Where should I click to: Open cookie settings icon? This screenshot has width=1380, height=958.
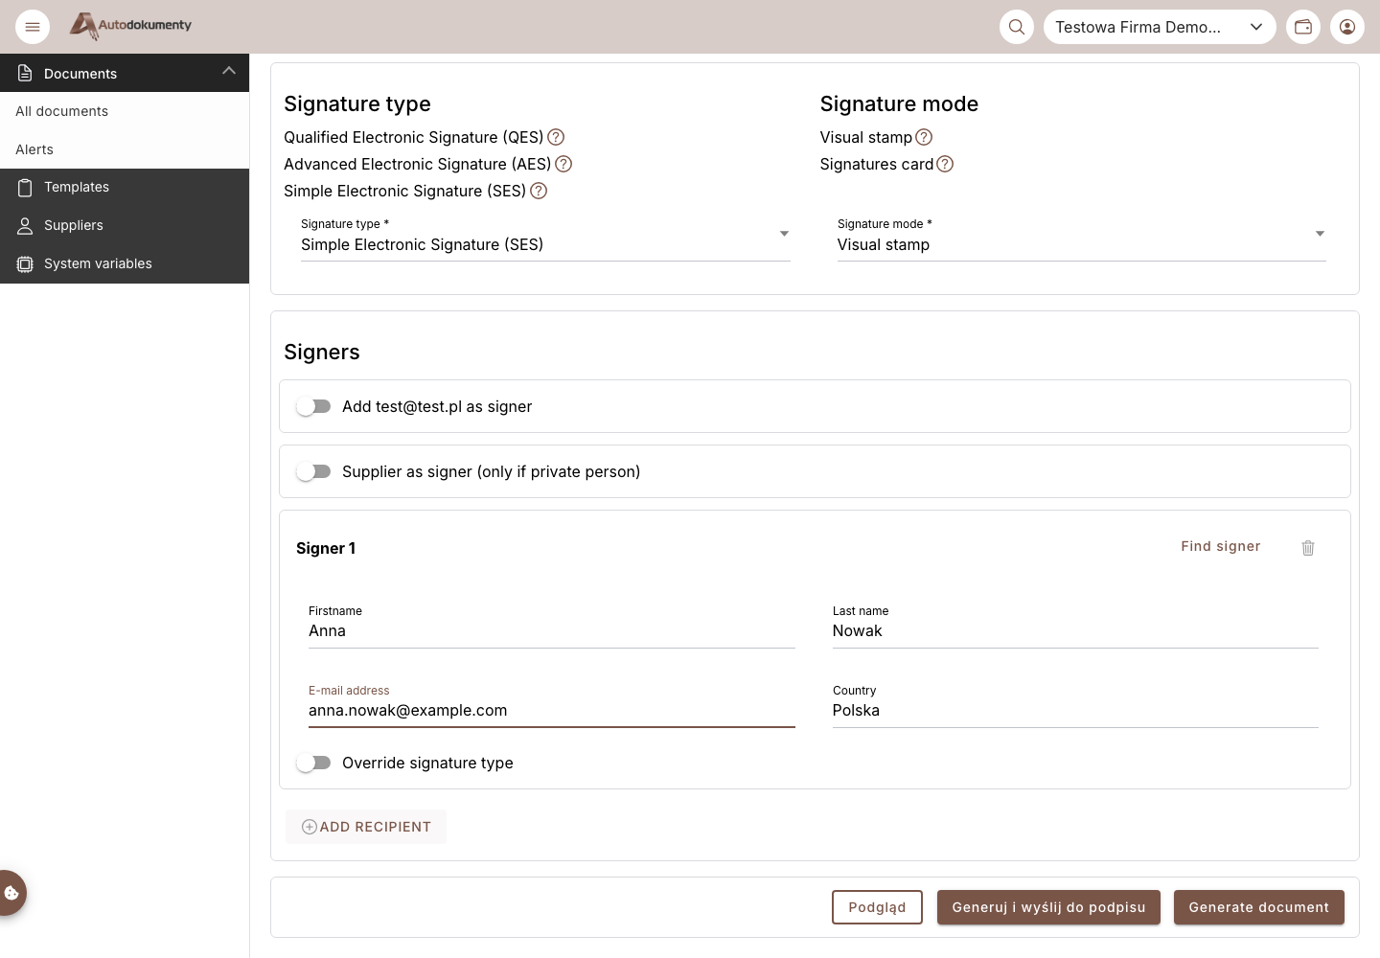pos(11,893)
